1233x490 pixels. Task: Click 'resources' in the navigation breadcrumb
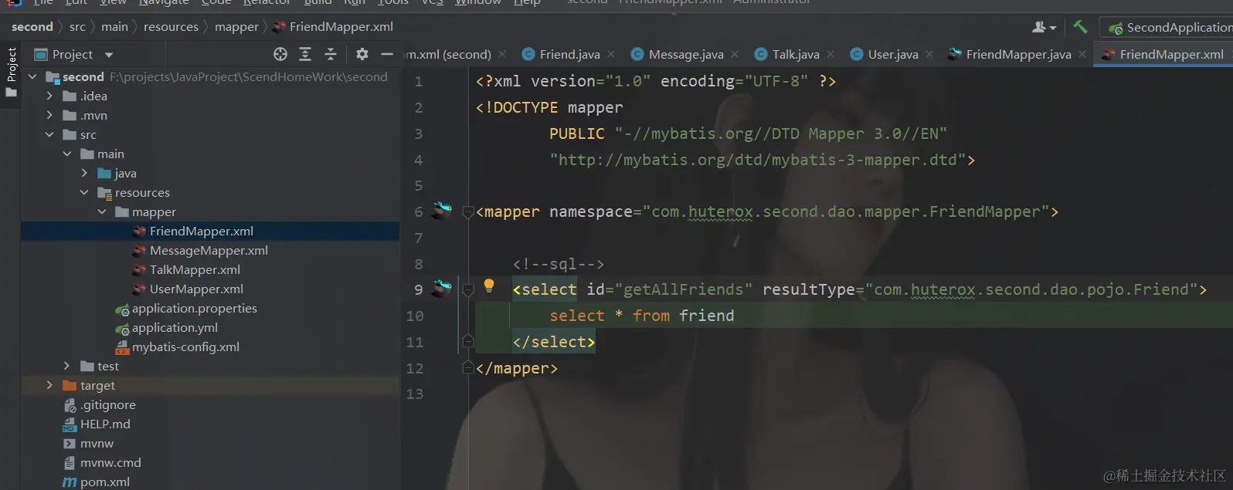(171, 26)
